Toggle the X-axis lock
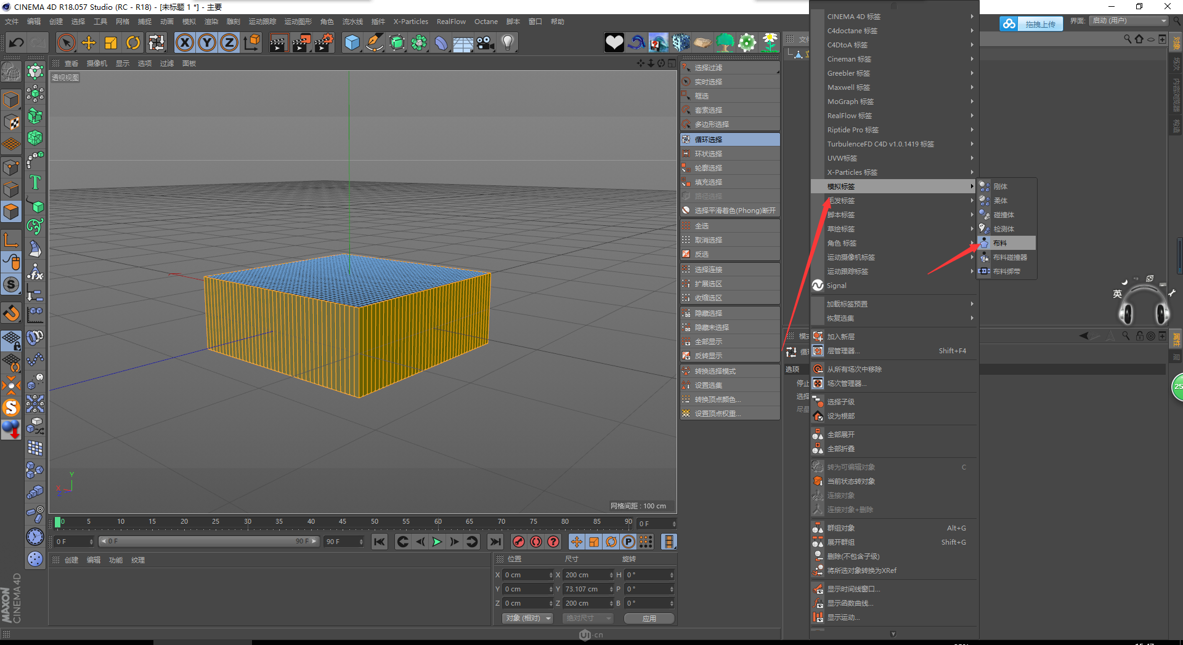The width and height of the screenshot is (1183, 645). [x=184, y=43]
